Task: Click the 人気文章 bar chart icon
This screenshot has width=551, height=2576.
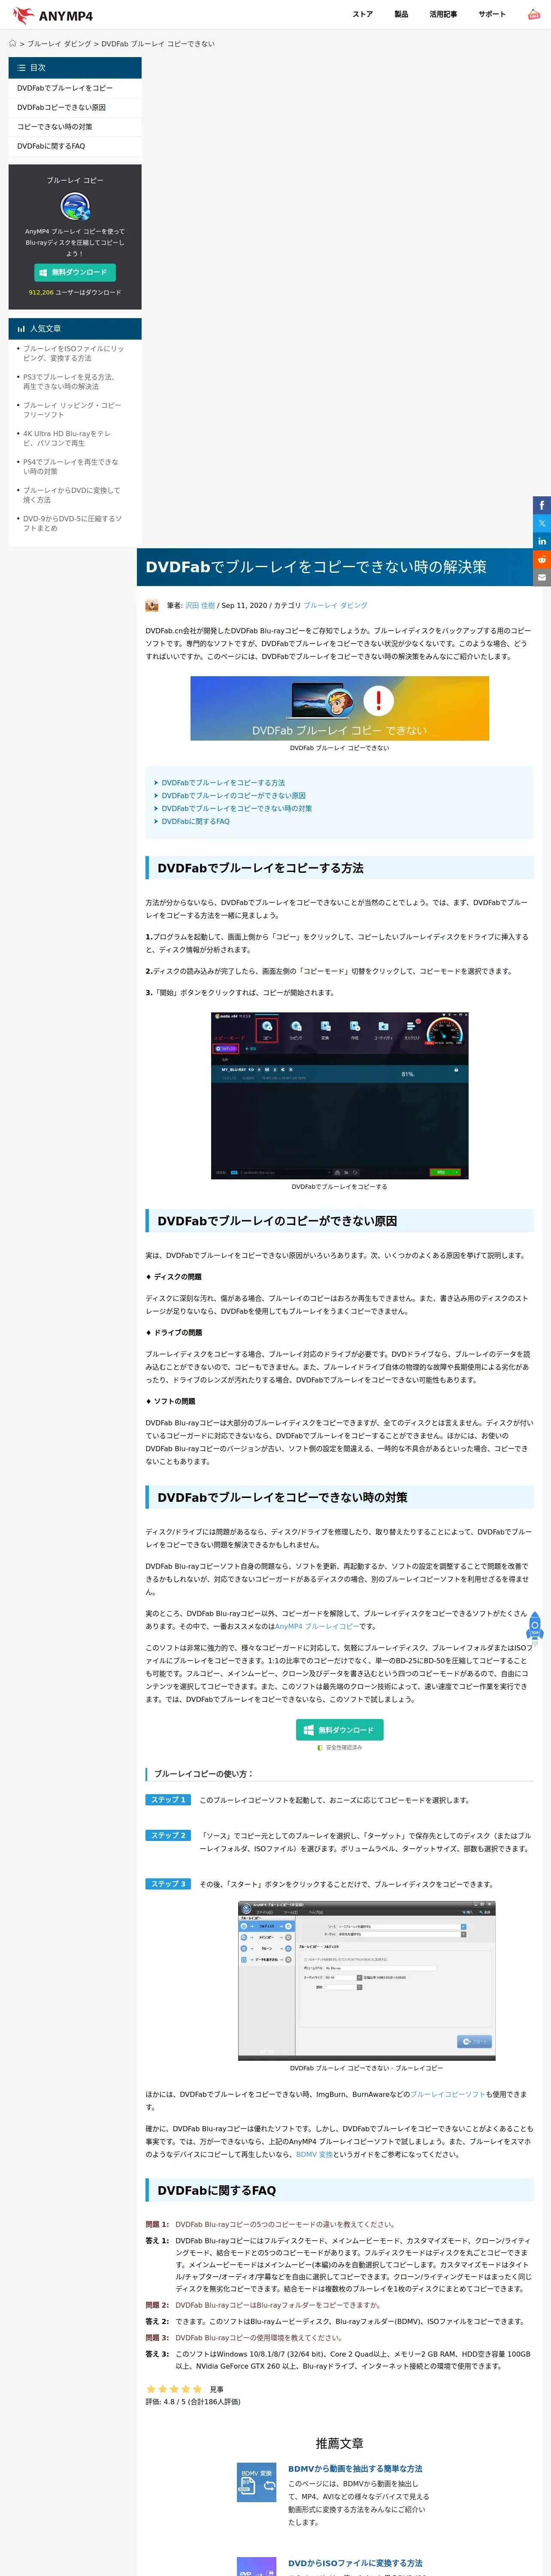Action: pos(22,329)
